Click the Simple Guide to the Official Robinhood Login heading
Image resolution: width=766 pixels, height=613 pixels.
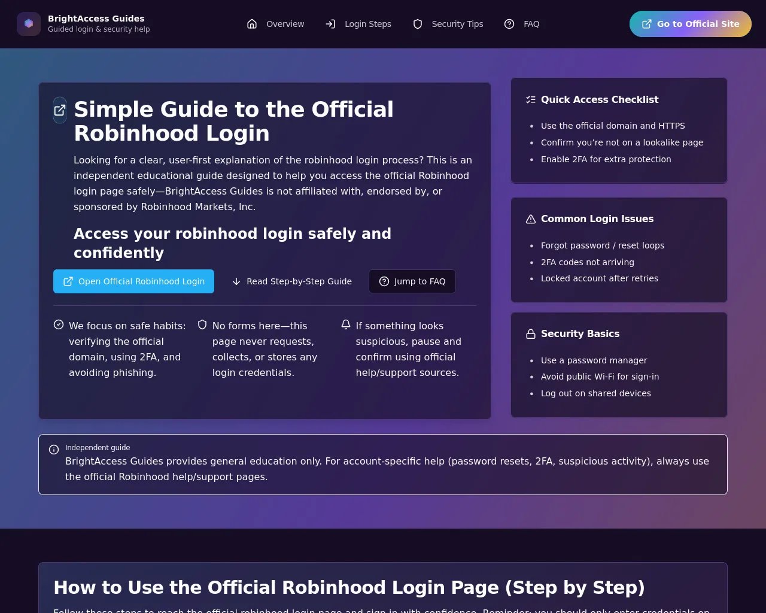pos(233,121)
